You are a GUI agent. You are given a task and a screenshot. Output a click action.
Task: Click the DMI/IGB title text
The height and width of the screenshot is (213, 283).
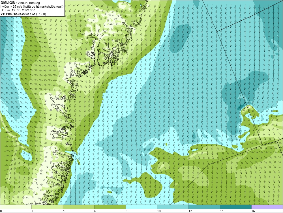[8, 3]
